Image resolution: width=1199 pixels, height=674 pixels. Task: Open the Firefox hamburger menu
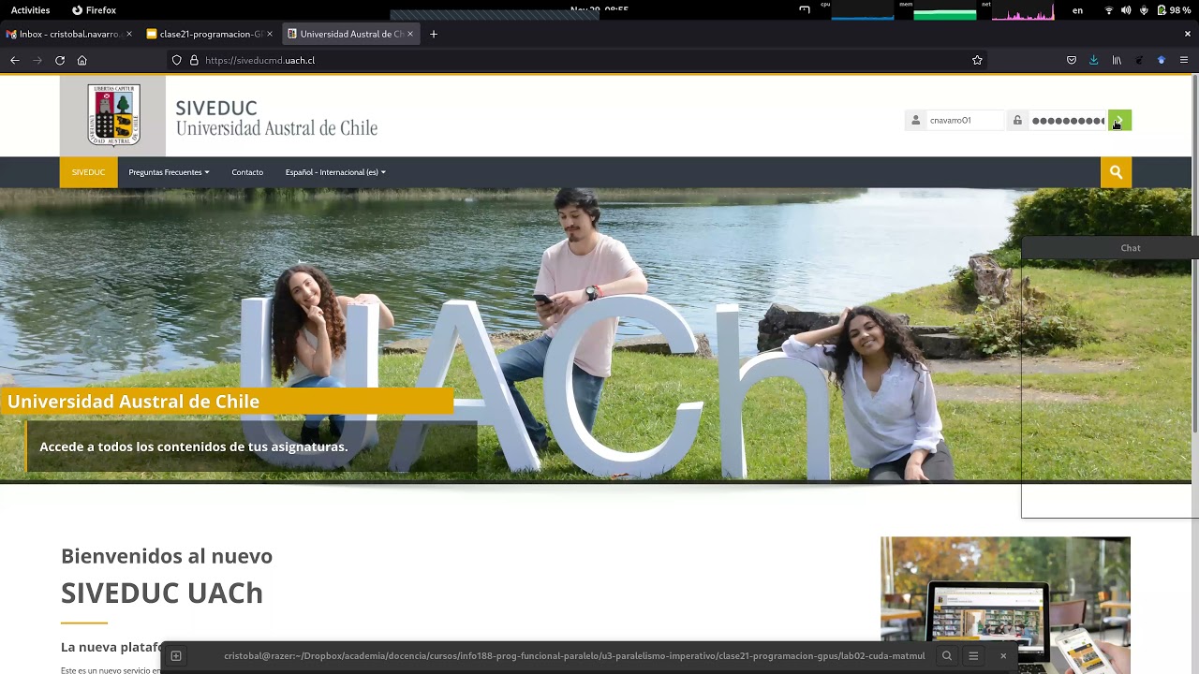(x=1184, y=60)
